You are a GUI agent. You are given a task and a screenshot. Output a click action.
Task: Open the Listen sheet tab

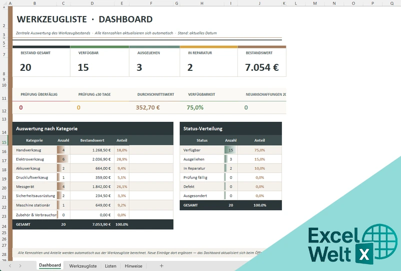(110, 266)
